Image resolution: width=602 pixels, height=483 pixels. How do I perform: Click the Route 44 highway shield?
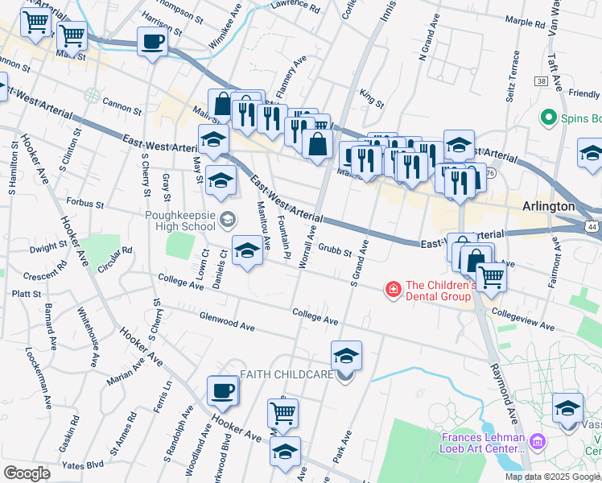click(592, 227)
